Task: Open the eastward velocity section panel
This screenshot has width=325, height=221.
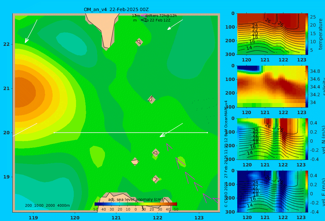Action: pyautogui.click(x=271, y=191)
